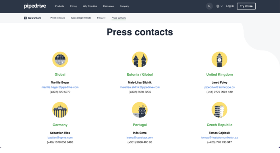Click phone number (+351) 9680 400 90

coord(140,142)
